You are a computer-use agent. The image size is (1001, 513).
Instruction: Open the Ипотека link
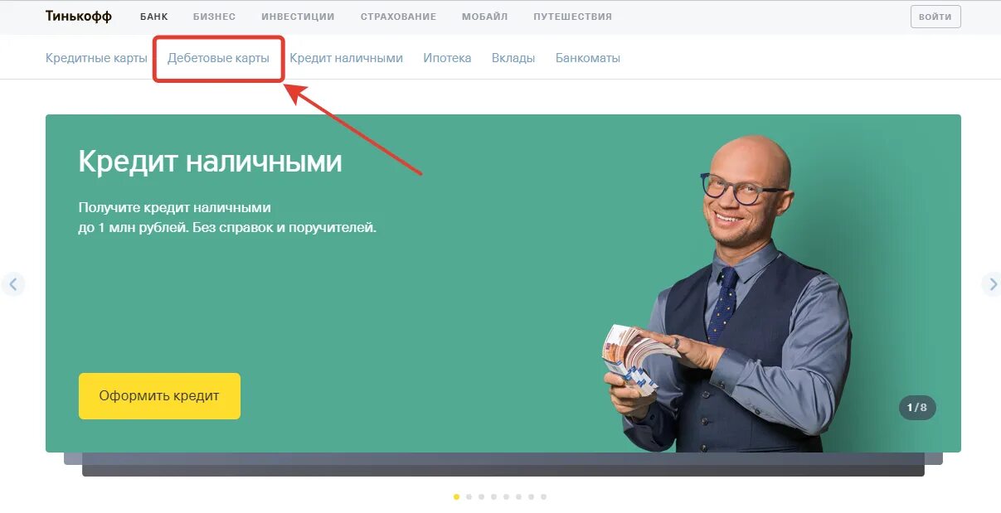point(447,58)
